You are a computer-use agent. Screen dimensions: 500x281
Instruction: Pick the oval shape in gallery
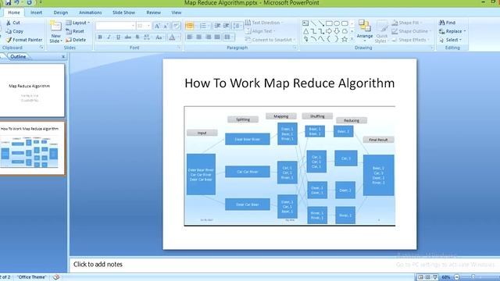pos(337,23)
